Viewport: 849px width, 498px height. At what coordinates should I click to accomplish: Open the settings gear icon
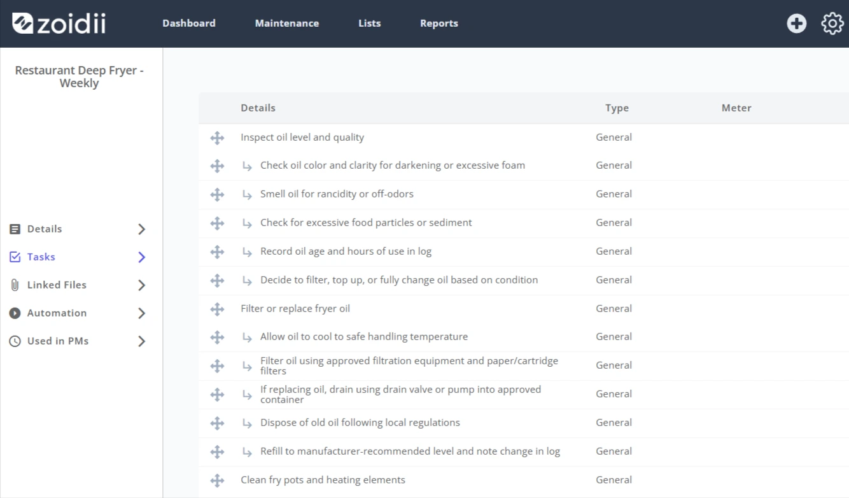pyautogui.click(x=832, y=24)
